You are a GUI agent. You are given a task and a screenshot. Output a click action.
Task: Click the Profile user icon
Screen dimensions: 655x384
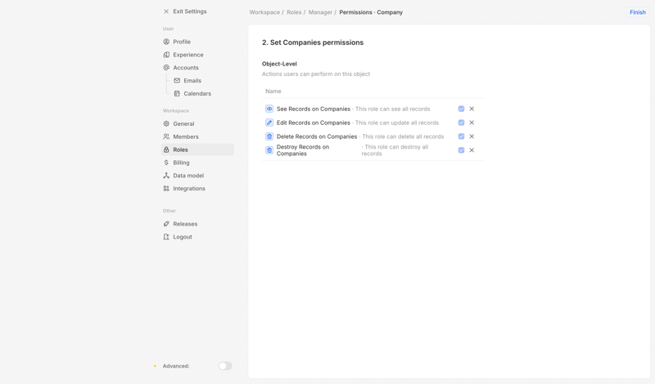166,42
